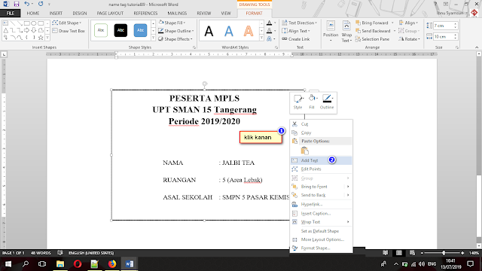The width and height of the screenshot is (482, 271).
Task: Select Edit Points in context menu
Action: (321, 169)
